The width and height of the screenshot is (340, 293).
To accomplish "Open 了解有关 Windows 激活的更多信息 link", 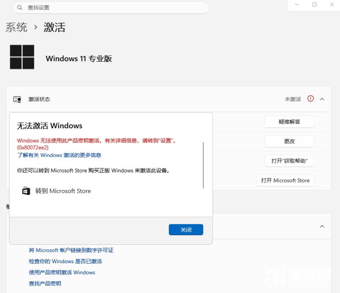I will tap(59, 155).
